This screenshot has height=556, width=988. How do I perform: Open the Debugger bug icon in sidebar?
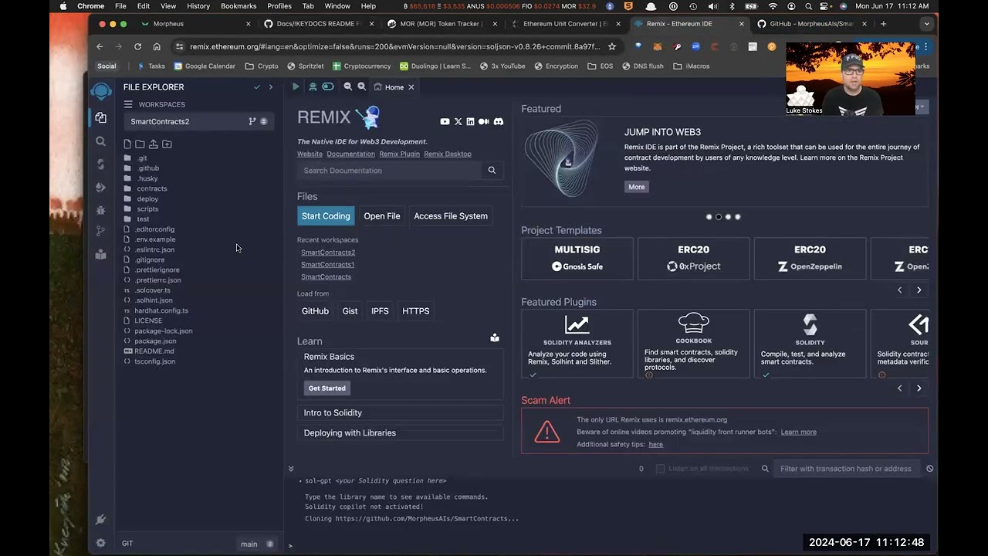101,210
